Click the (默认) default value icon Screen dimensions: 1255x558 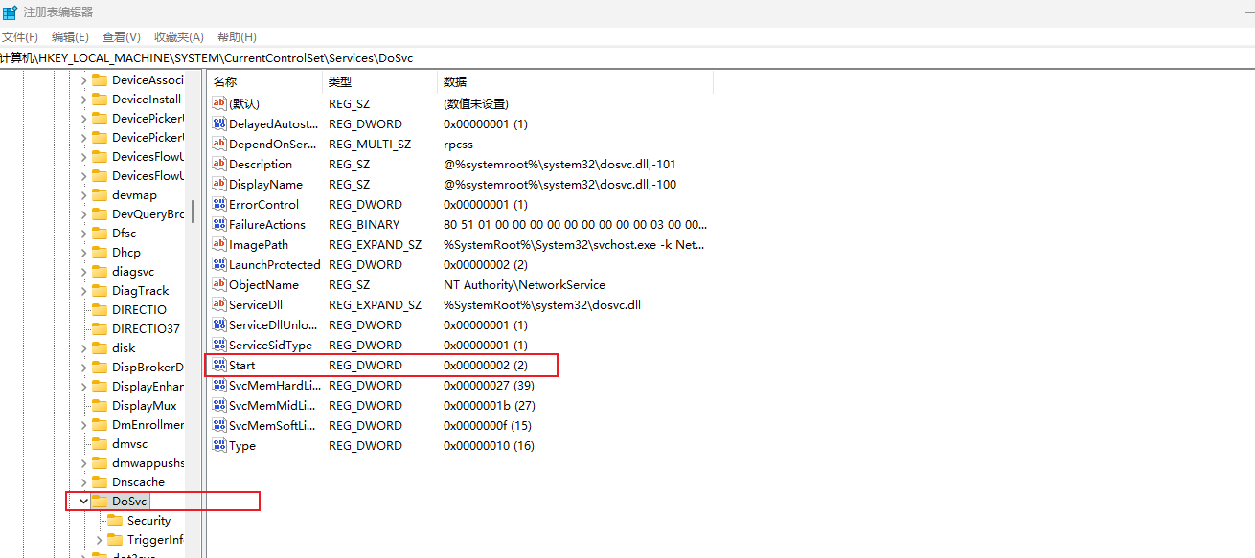click(219, 103)
